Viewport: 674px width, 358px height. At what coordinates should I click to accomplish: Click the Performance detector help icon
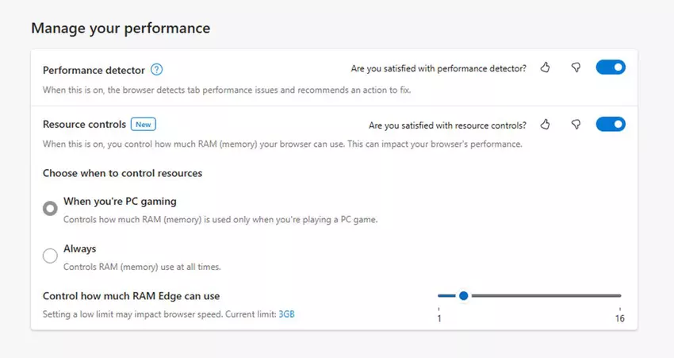[x=157, y=70]
